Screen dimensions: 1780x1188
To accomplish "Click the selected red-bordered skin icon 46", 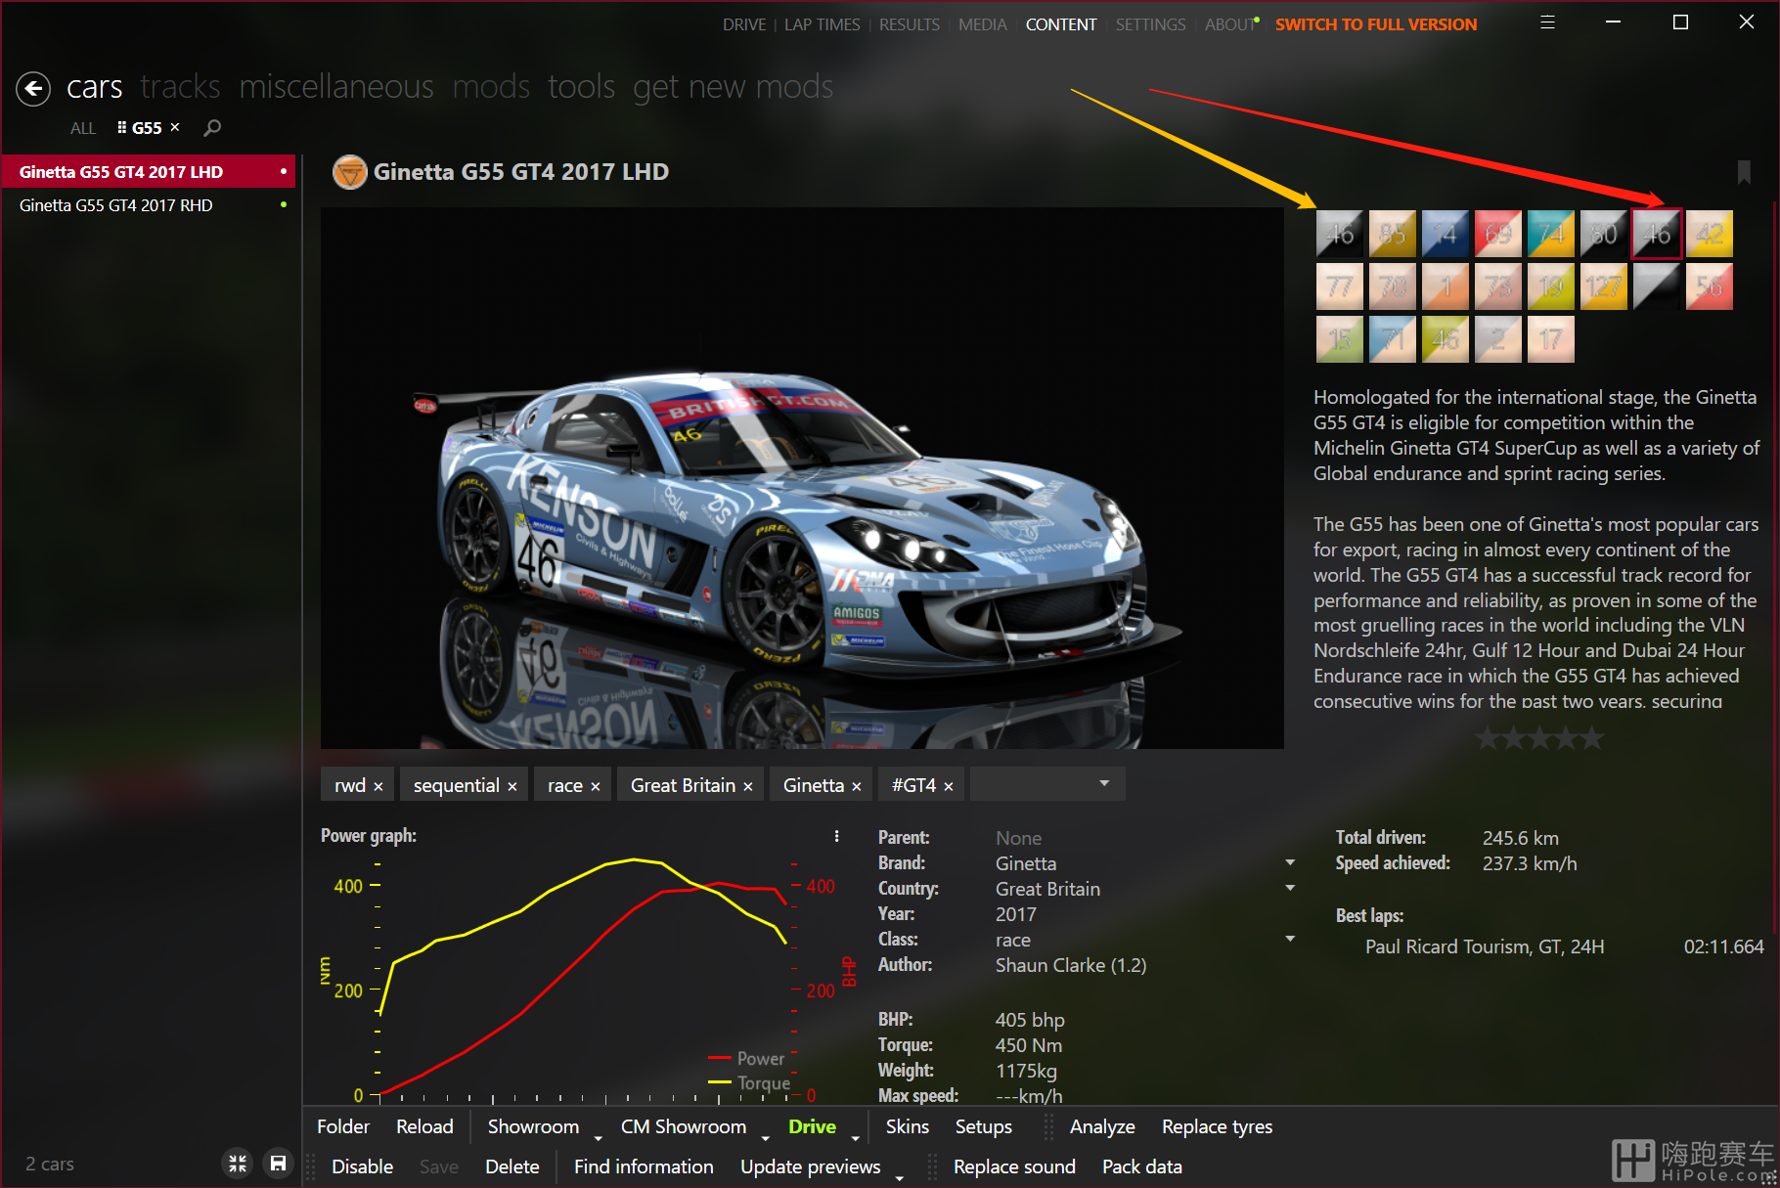I will [1657, 234].
